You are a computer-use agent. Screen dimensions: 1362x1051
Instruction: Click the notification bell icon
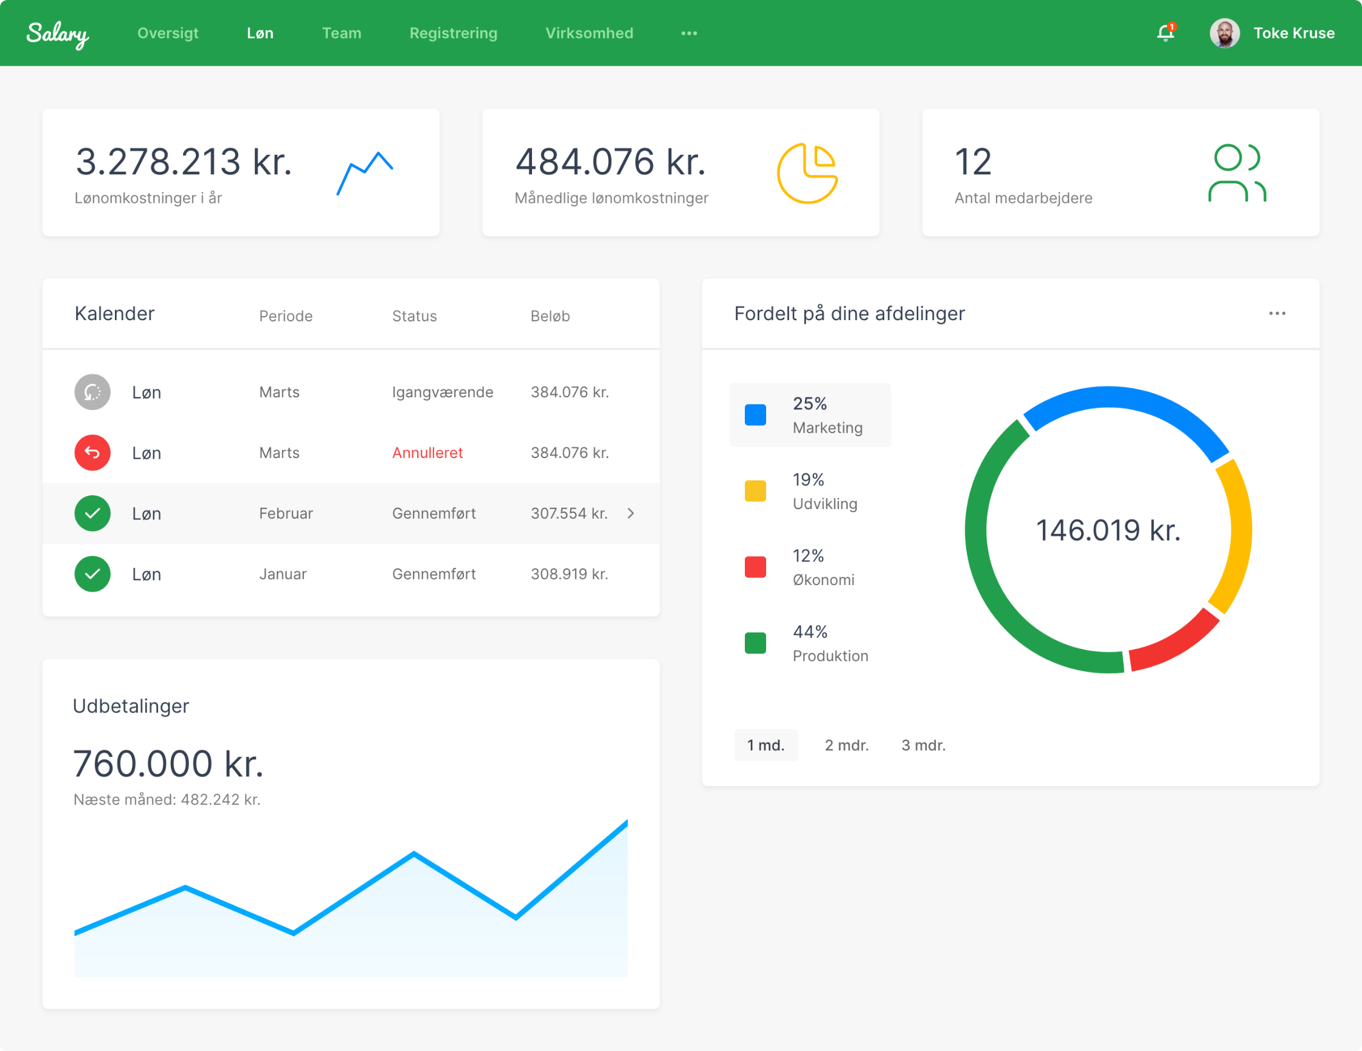1164,33
